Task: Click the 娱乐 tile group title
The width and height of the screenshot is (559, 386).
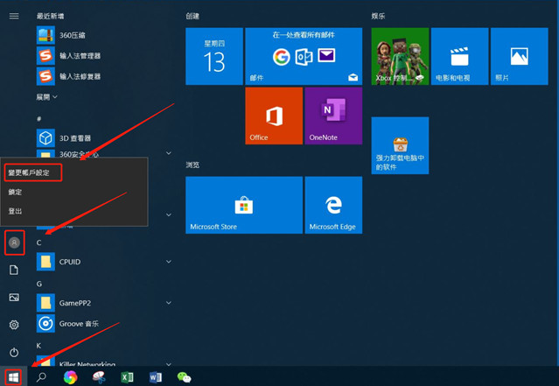Action: pos(378,16)
